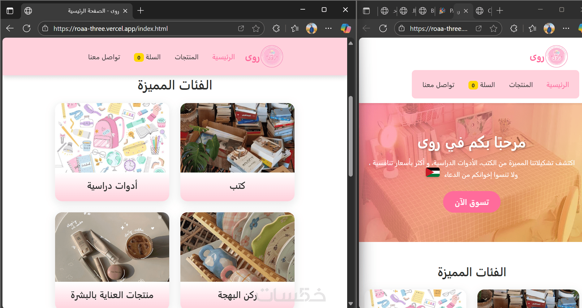Click the Palestine flag in hero text
The height and width of the screenshot is (308, 582).
point(433,172)
